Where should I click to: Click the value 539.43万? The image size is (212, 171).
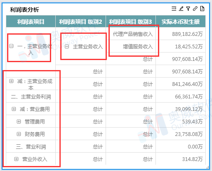click(x=192, y=121)
